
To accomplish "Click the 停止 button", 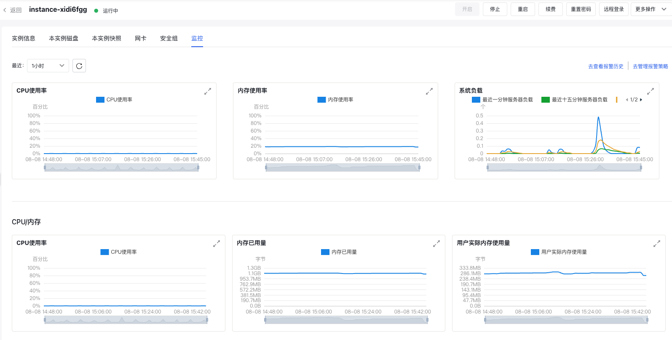I will point(495,9).
